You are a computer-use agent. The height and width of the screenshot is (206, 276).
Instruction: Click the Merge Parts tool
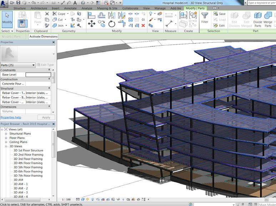tap(268, 19)
